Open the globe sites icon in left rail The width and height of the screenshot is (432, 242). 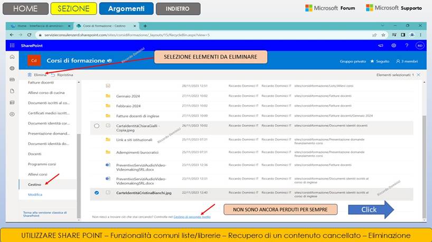(x=12, y=68)
